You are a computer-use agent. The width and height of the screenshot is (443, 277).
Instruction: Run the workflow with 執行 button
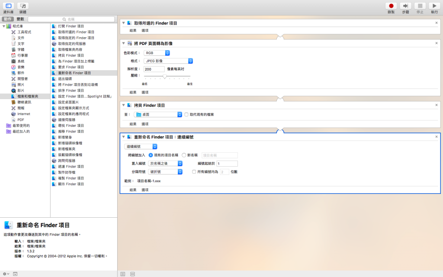(434, 6)
